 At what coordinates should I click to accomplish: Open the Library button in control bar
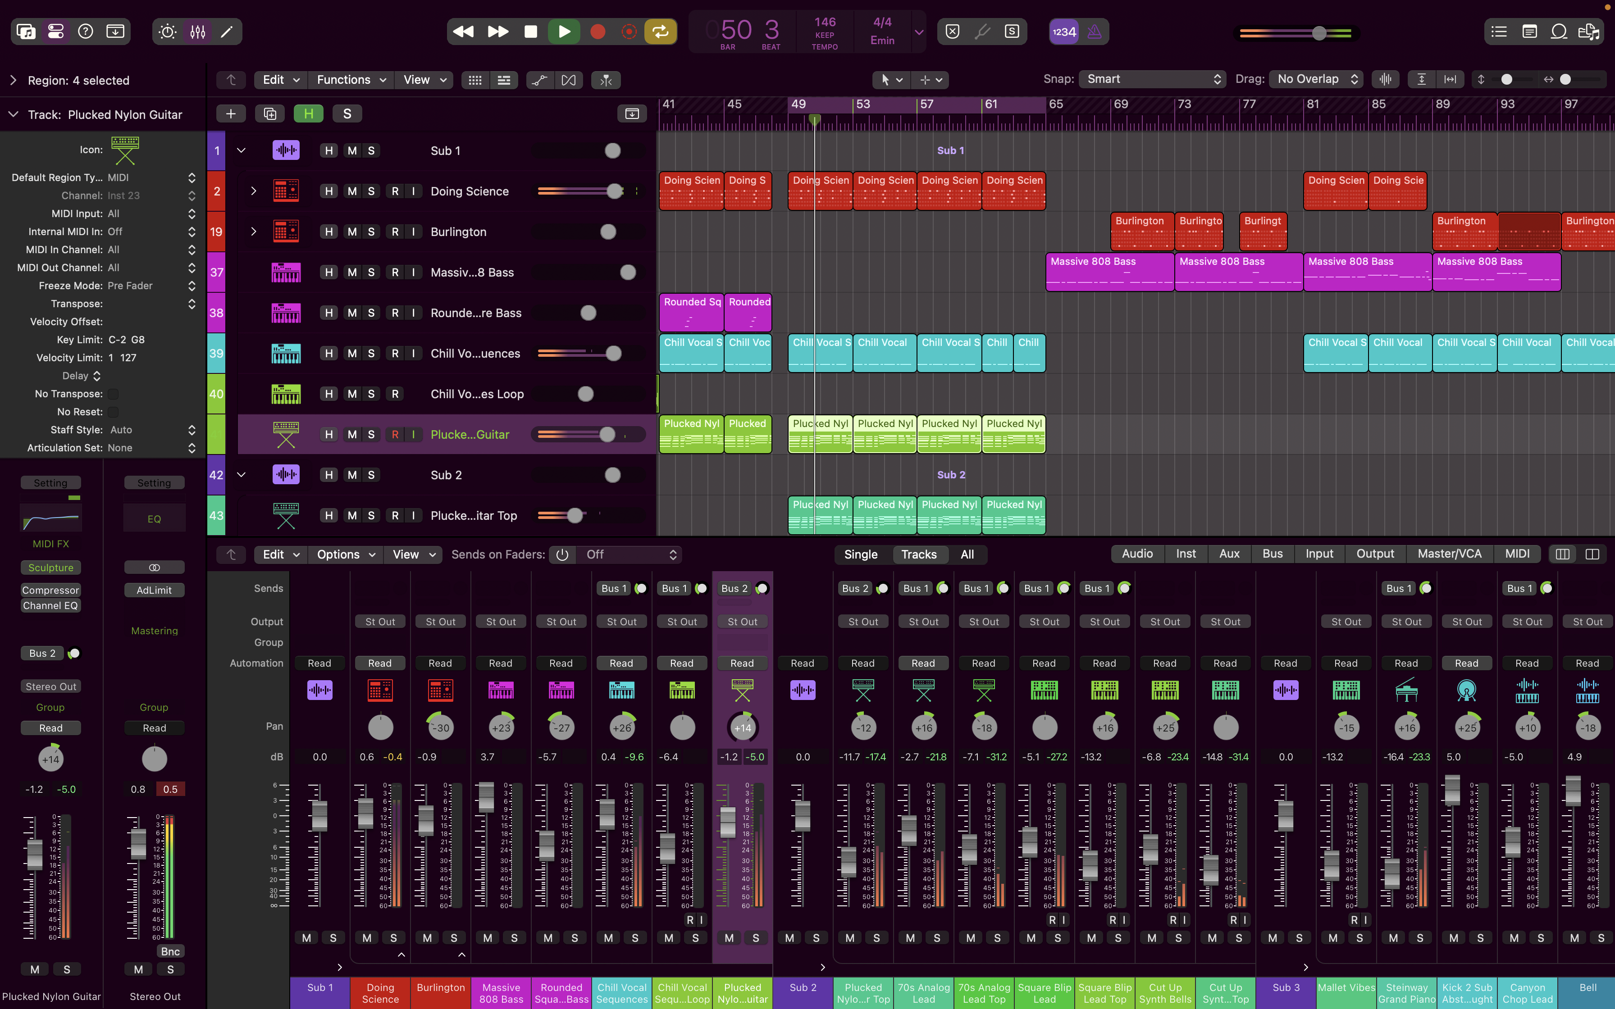coord(26,32)
